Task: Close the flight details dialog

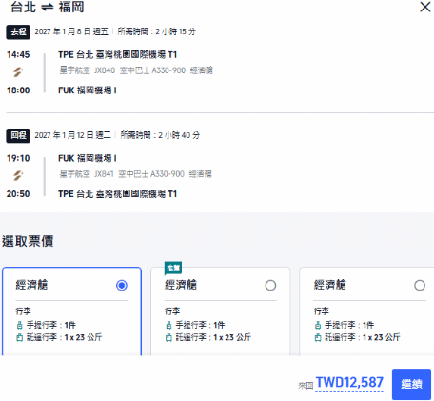Action: click(x=425, y=7)
